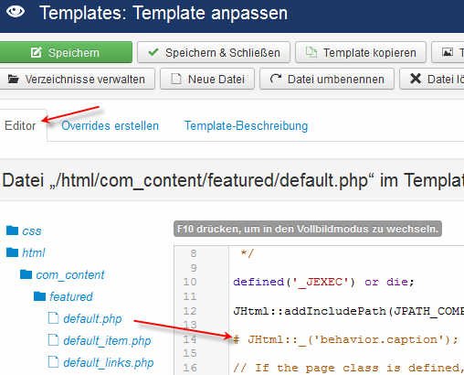This screenshot has width=464, height=375.
Task: Click the copy icon on Template kopieren
Action: pos(311,52)
